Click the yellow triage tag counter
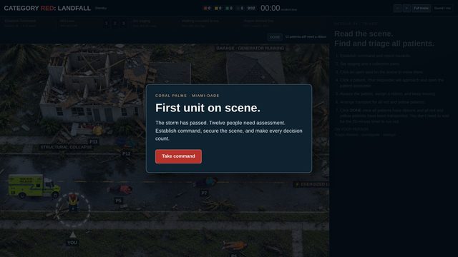Image resolution: width=458 pixels, height=257 pixels. [218, 9]
